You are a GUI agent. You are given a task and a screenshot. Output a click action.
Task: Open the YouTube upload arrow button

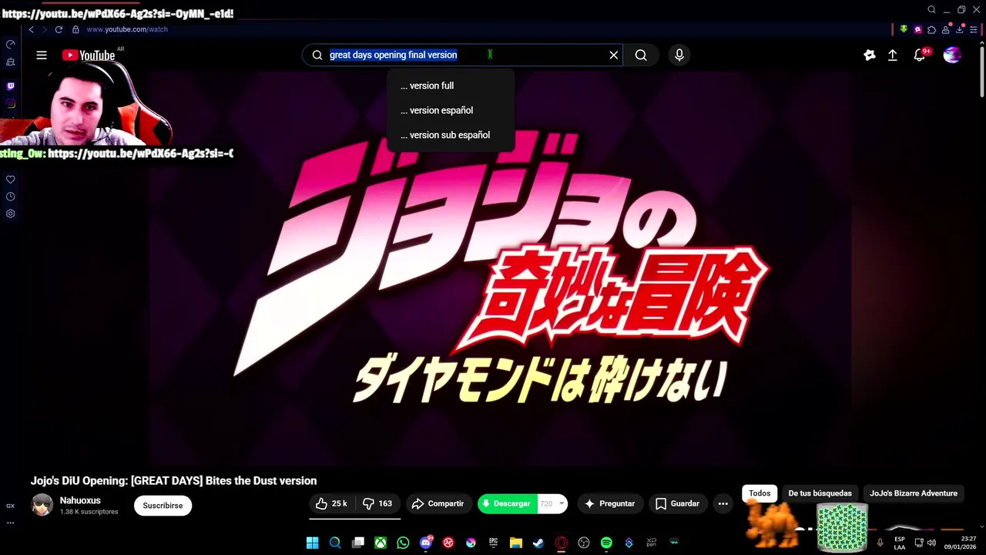point(893,55)
